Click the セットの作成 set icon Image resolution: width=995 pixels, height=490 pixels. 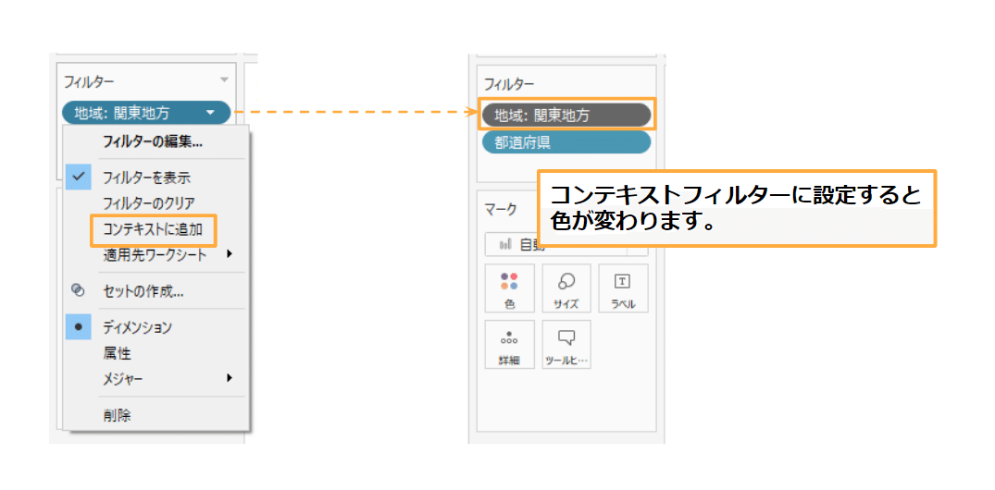click(79, 291)
